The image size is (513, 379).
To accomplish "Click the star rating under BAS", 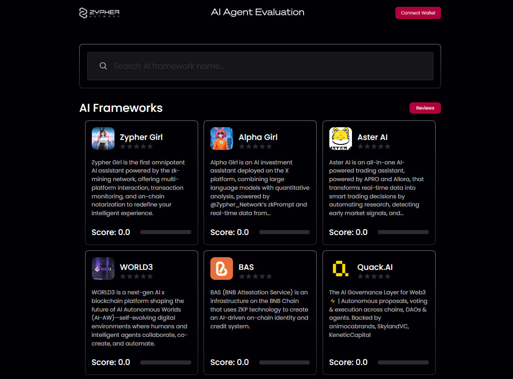I will [x=255, y=277].
